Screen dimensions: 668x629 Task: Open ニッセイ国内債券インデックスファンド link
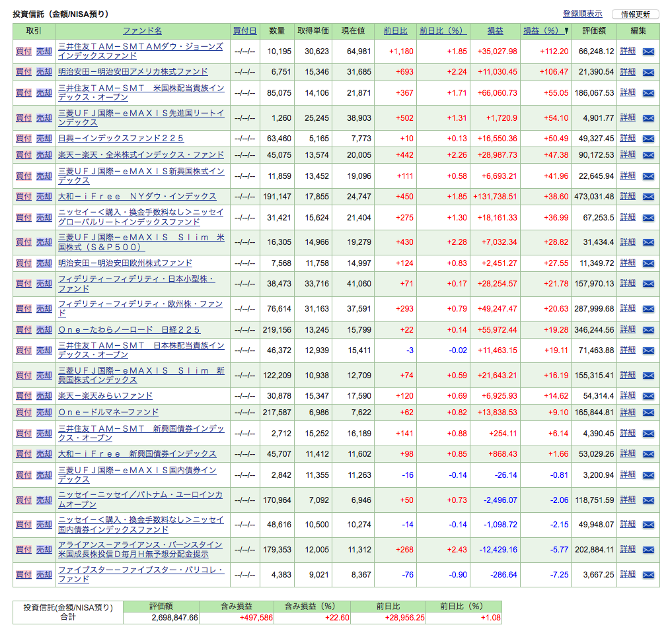(141, 525)
